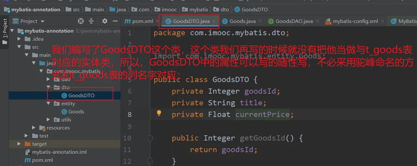Click the imooc breadcrumb
417x166 pixels.
[x=169, y=9]
